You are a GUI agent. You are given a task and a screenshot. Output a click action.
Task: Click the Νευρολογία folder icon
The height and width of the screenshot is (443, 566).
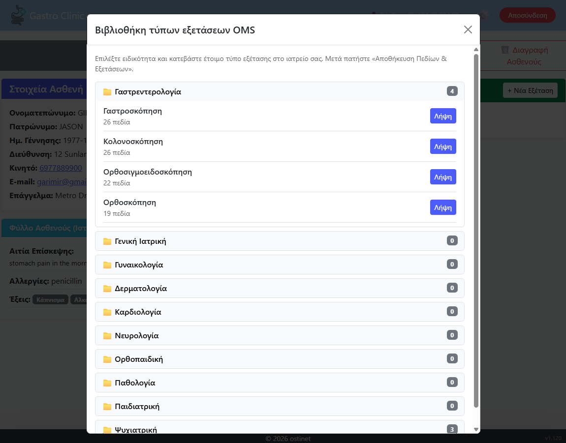click(107, 335)
